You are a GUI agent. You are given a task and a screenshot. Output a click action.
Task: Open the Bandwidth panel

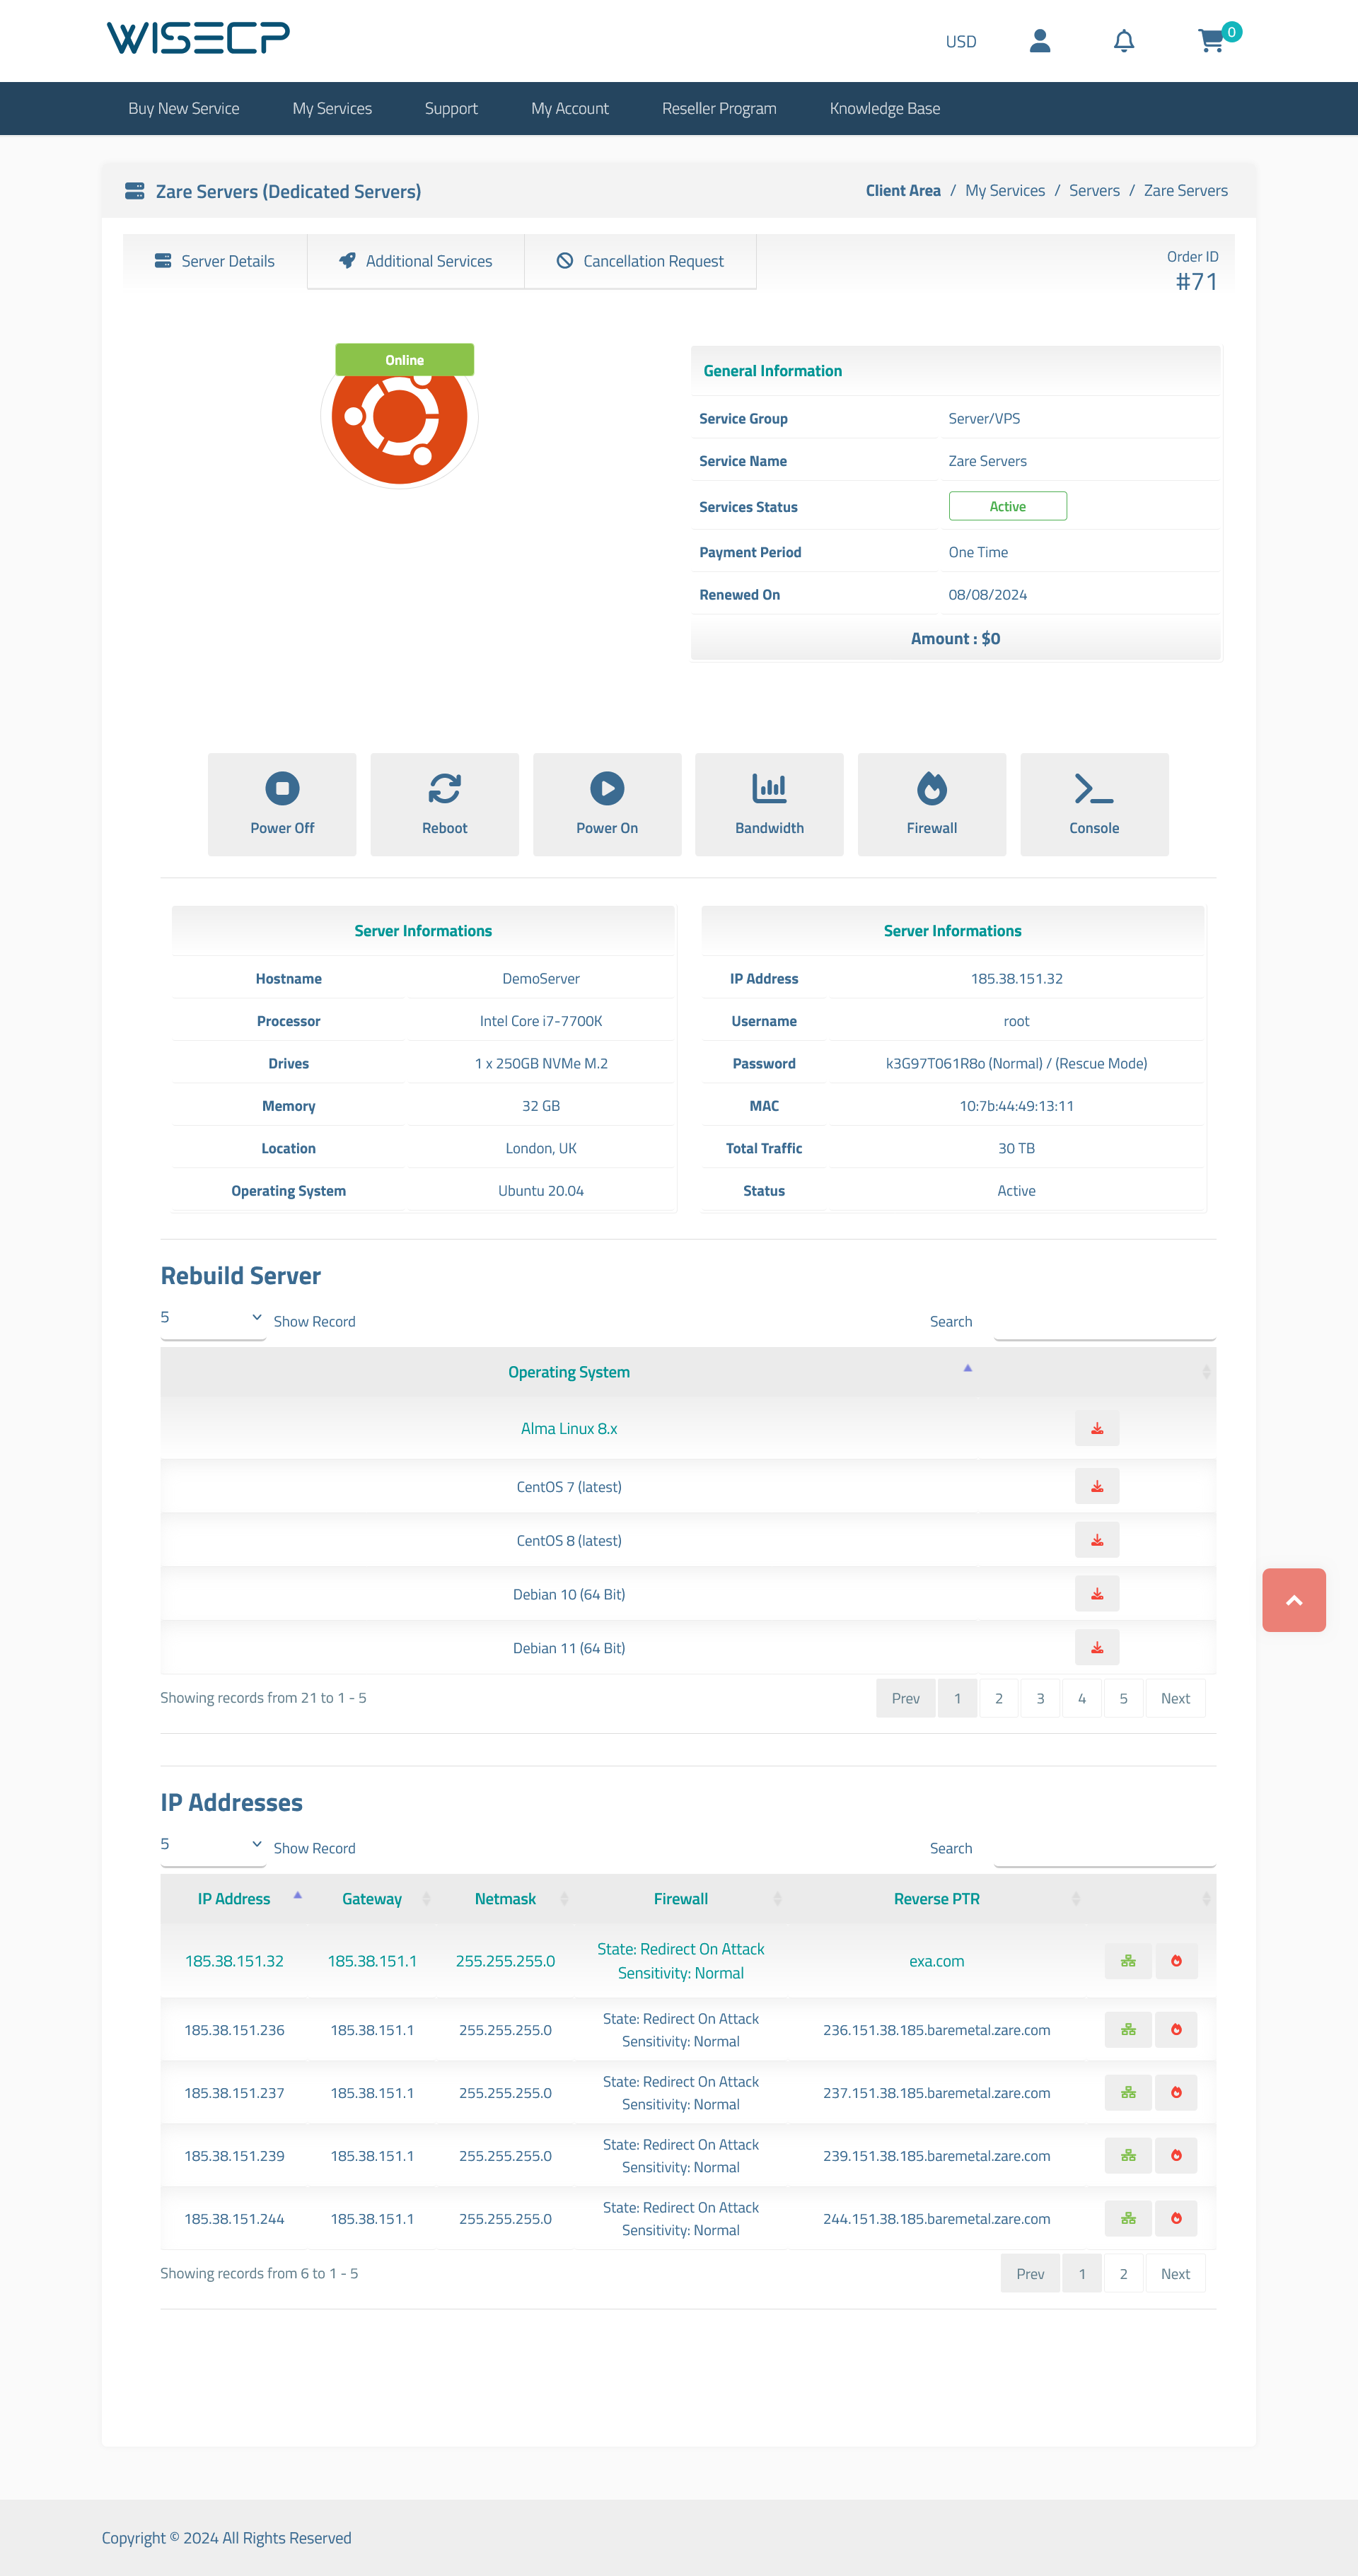769,804
